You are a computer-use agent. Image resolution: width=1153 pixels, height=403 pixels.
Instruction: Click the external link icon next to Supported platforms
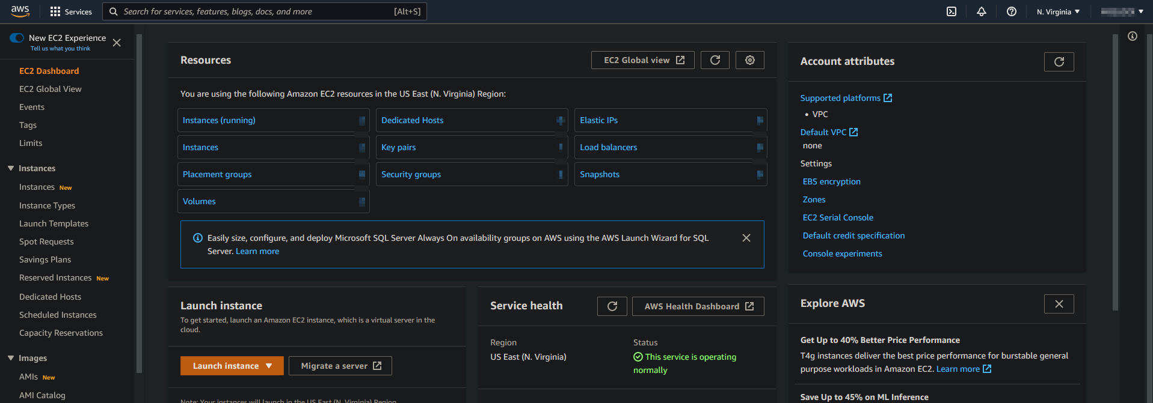click(x=888, y=98)
